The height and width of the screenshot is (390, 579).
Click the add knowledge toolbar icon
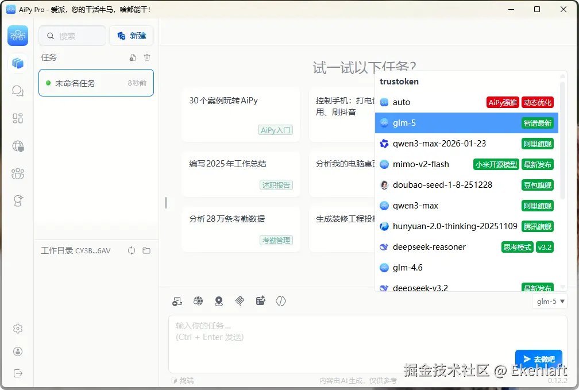tap(177, 302)
